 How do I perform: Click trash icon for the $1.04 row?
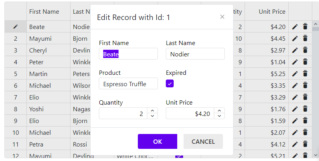tap(305, 62)
